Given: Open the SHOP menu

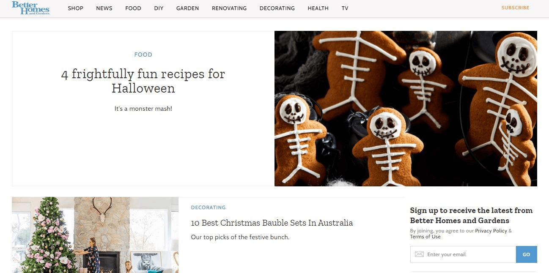Looking at the screenshot, I should coord(75,8).
